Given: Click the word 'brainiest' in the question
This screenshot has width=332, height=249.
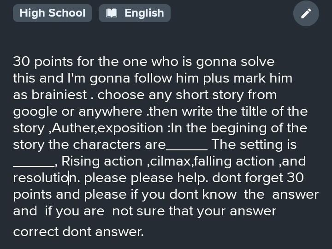Looking at the screenshot, I should 59,95.
